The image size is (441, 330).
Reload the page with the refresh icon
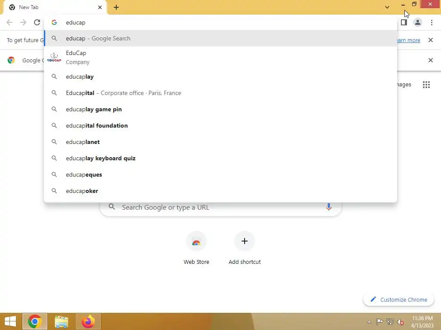tap(37, 22)
